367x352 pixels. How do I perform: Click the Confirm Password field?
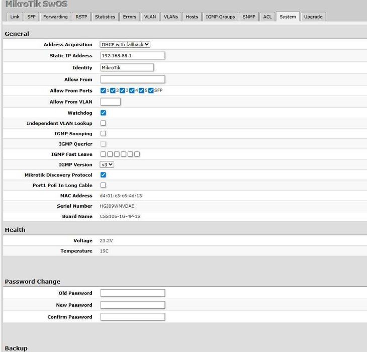click(133, 317)
